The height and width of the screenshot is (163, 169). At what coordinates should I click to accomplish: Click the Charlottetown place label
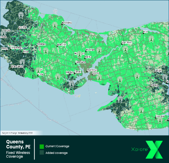(92, 70)
